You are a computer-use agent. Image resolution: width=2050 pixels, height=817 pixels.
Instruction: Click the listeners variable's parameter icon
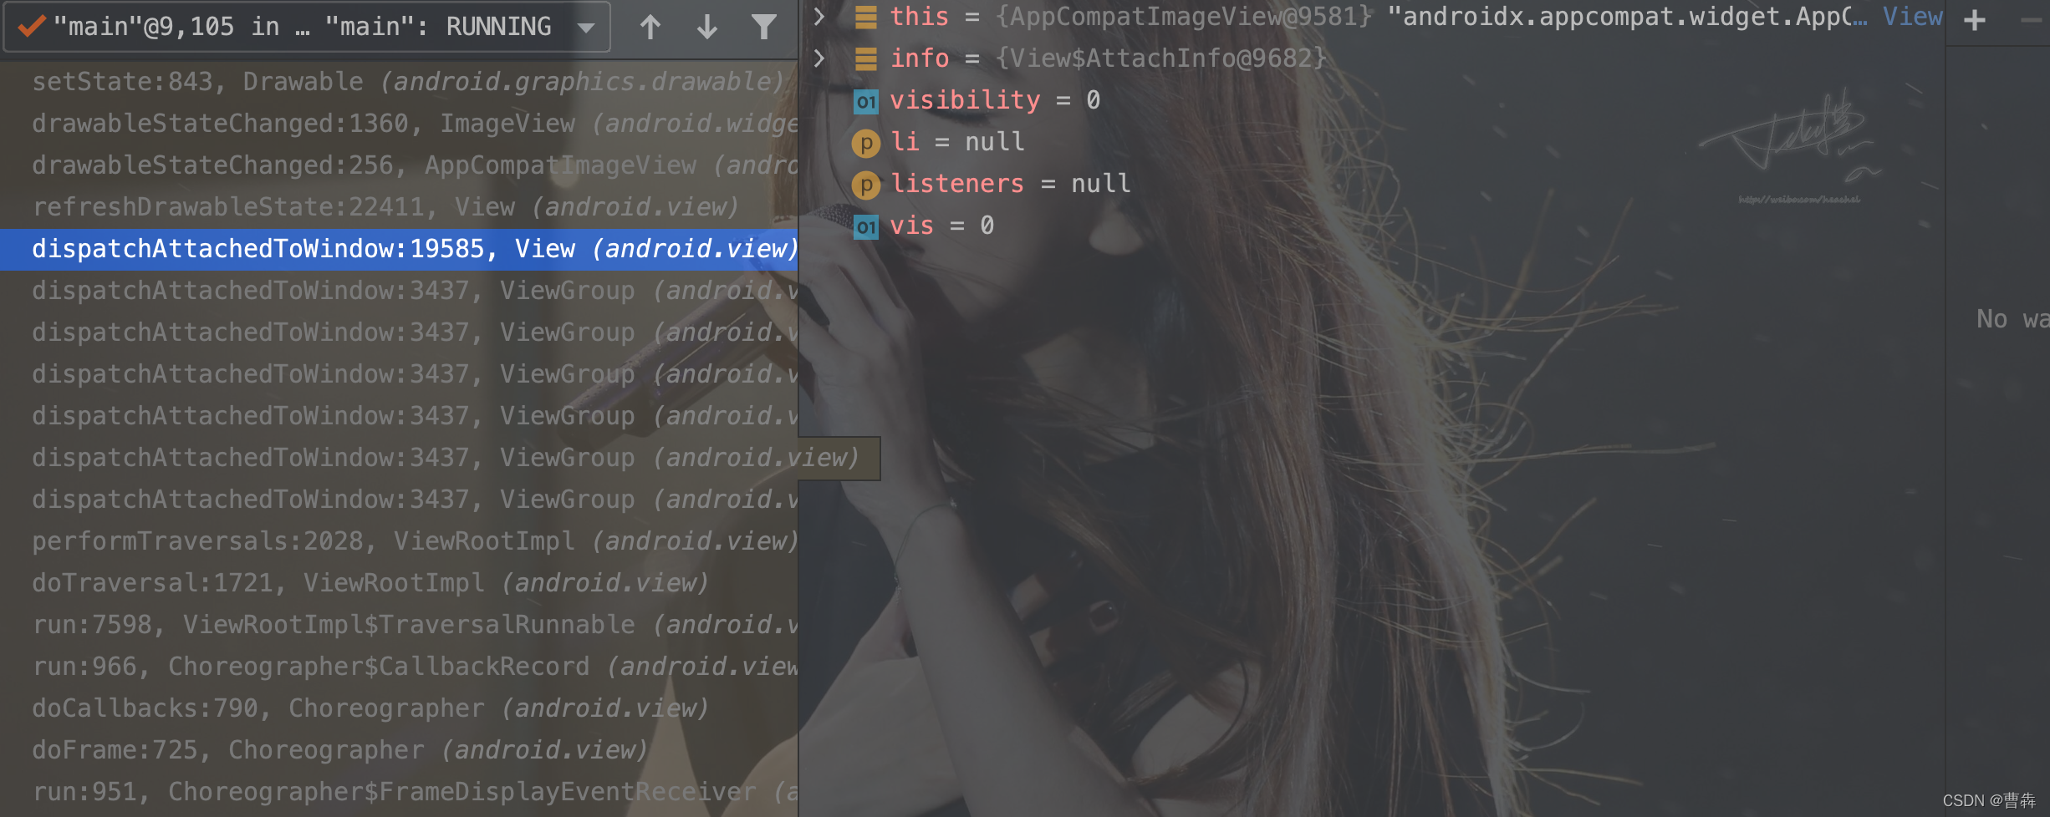click(866, 185)
